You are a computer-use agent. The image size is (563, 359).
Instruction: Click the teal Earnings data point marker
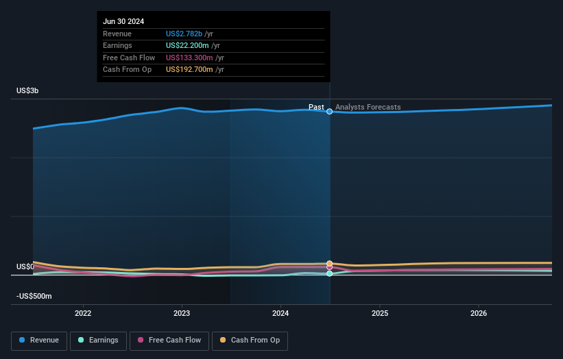(x=329, y=273)
